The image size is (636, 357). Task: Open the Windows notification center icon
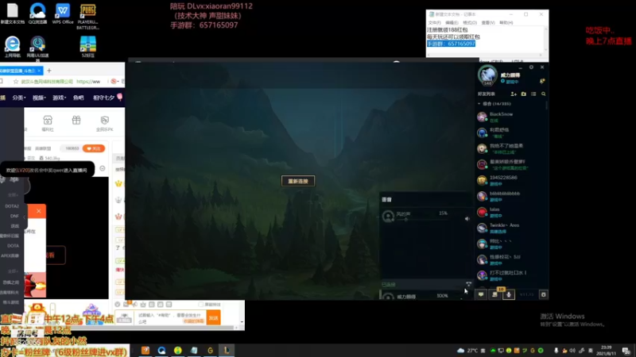tap(626, 351)
